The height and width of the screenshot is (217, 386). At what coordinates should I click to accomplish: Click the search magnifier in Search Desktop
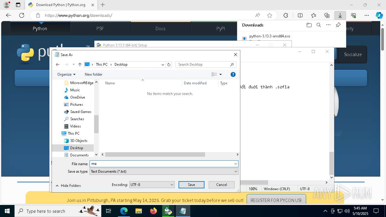(x=232, y=64)
